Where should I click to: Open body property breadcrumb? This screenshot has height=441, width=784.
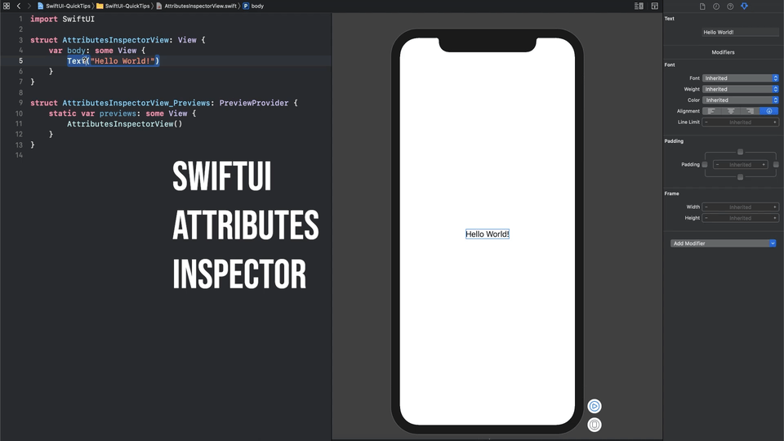pyautogui.click(x=253, y=6)
